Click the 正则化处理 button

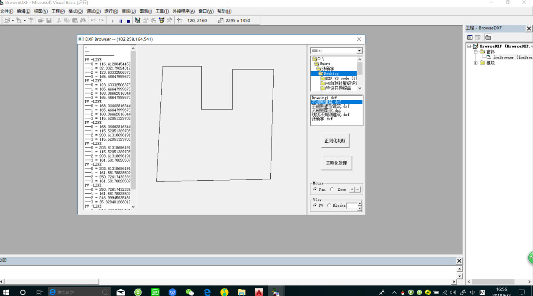pos(336,163)
